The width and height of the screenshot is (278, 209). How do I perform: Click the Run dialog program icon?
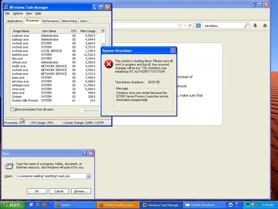[9, 166]
